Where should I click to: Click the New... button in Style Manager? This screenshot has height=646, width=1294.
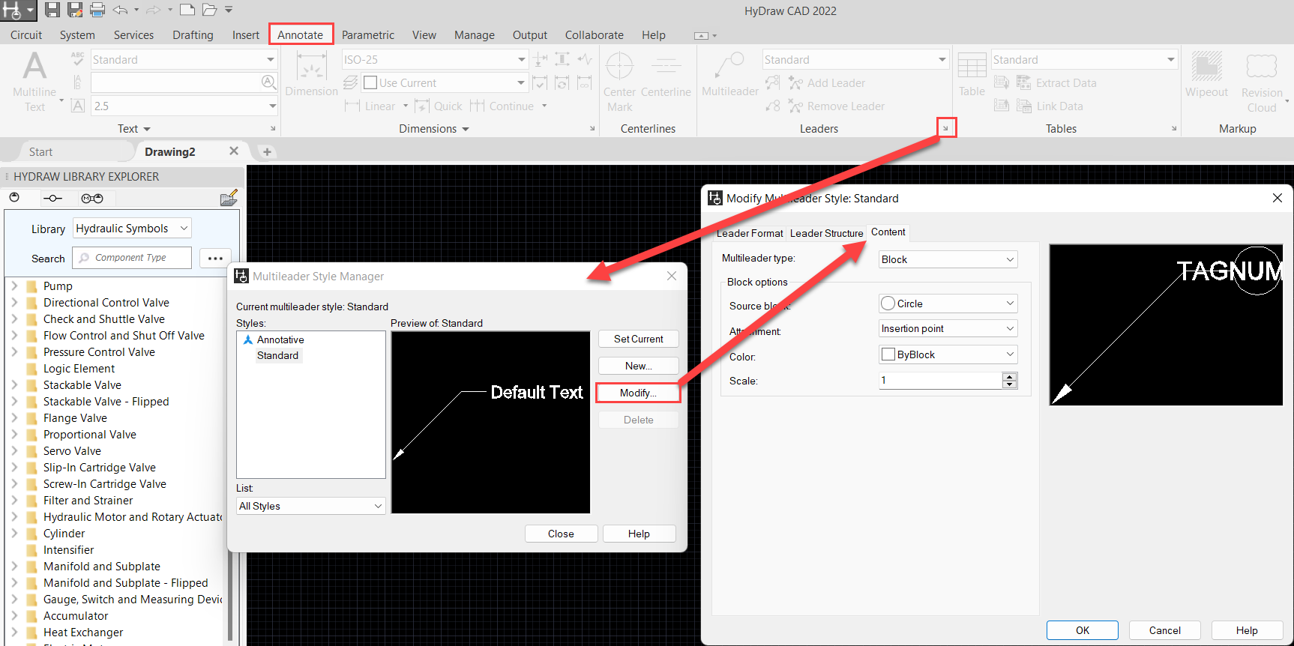639,366
